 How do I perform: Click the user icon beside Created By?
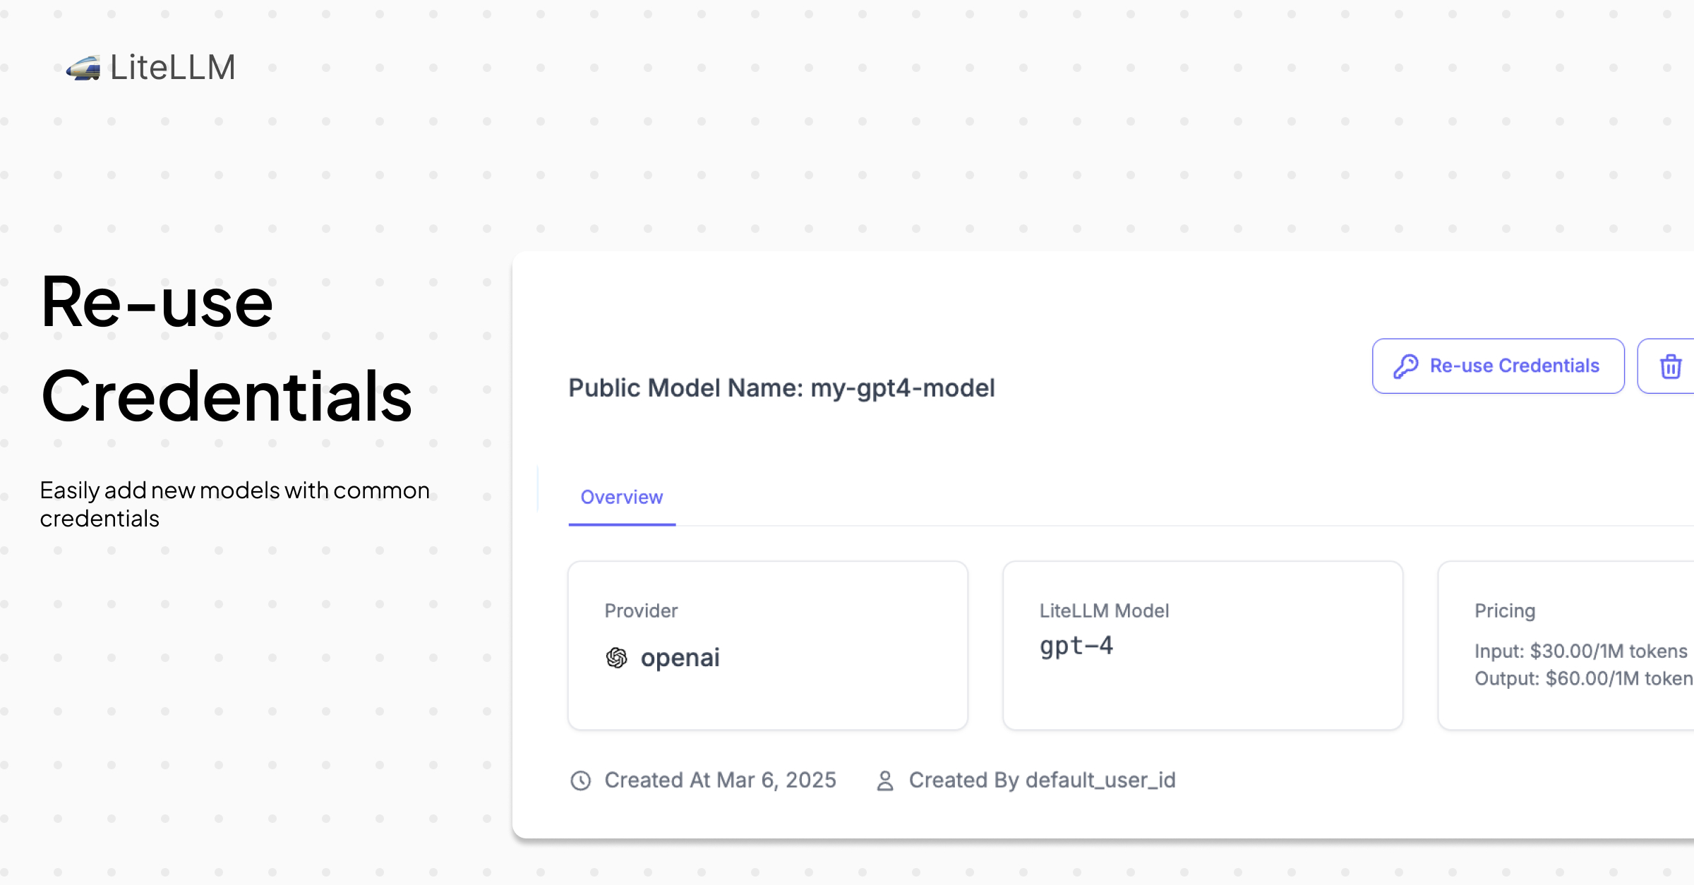tap(884, 781)
